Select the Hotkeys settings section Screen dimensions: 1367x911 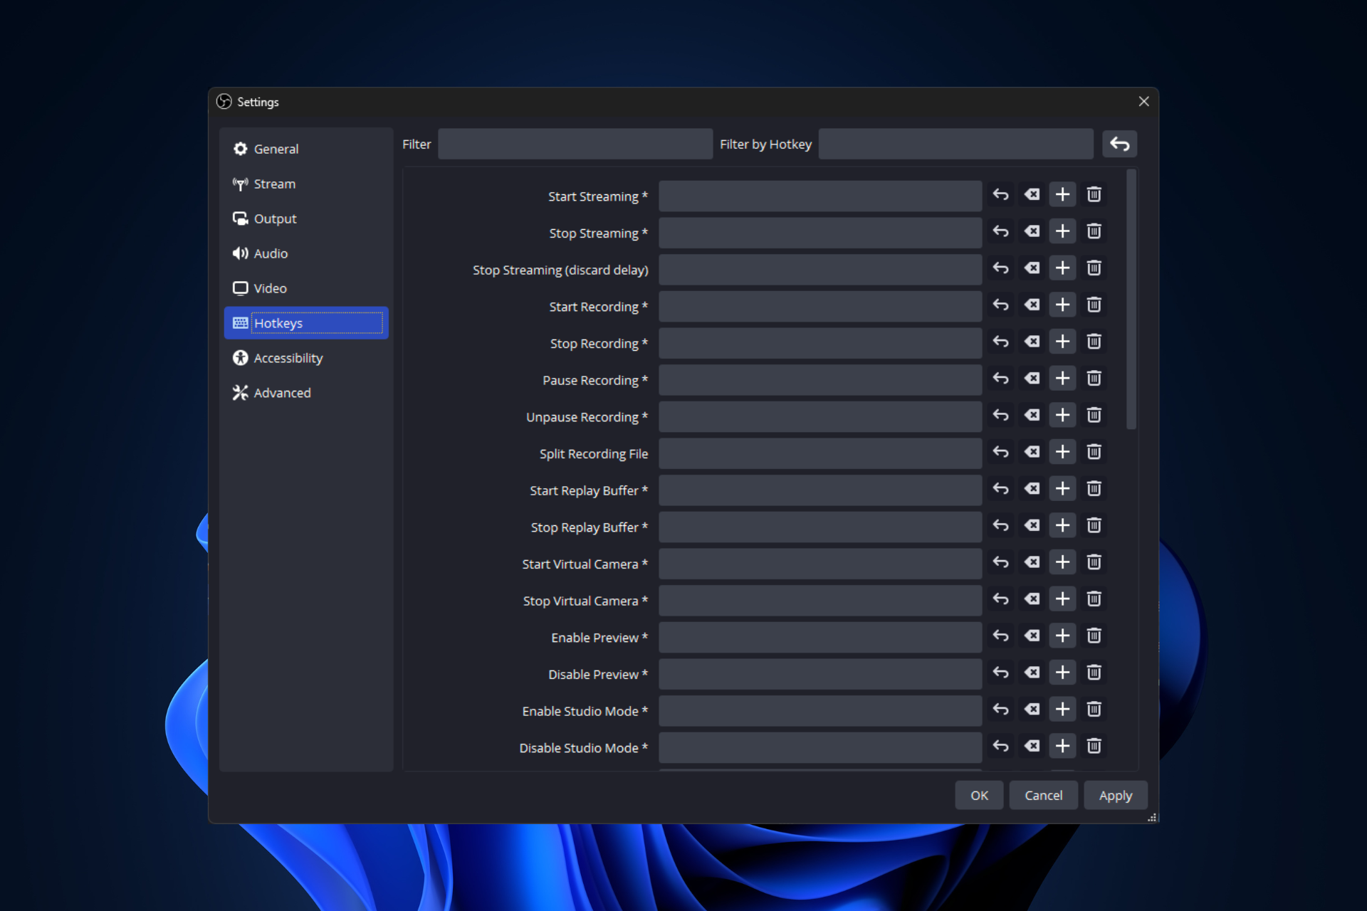click(306, 323)
